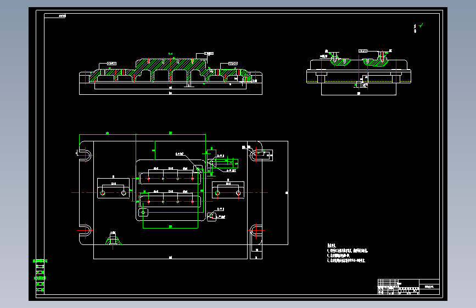476x308 pixels.
Task: Select the green hatched section of the front view
Action: click(170, 71)
